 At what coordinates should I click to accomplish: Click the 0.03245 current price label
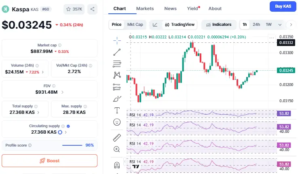point(286,70)
